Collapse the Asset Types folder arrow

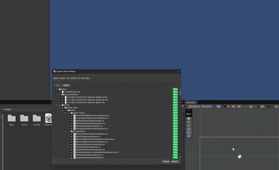(66, 113)
